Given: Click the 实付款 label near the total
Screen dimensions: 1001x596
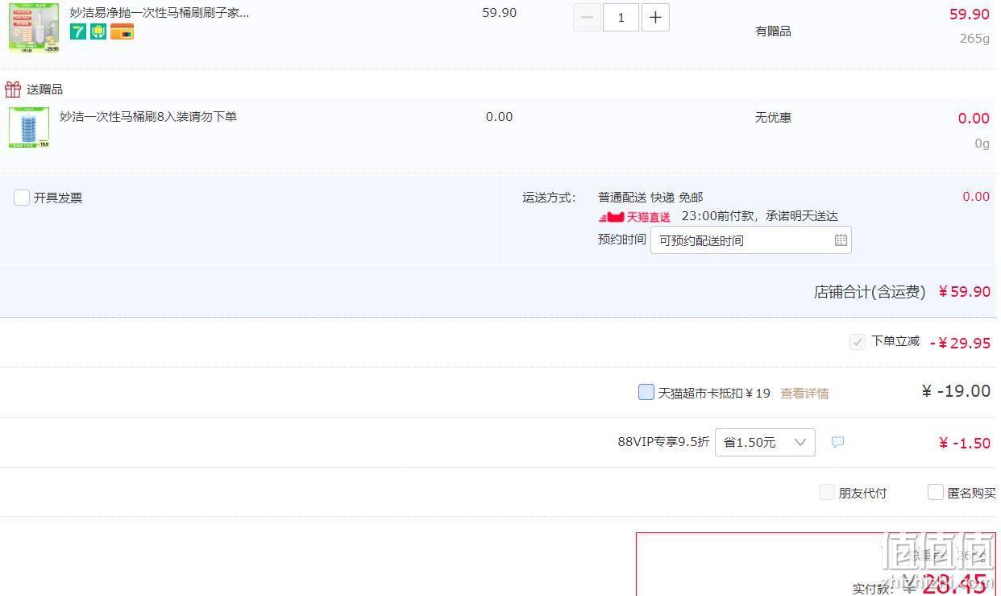Looking at the screenshot, I should pos(873,589).
